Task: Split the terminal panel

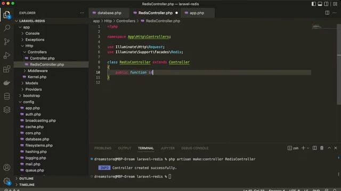Action: (x=315, y=148)
